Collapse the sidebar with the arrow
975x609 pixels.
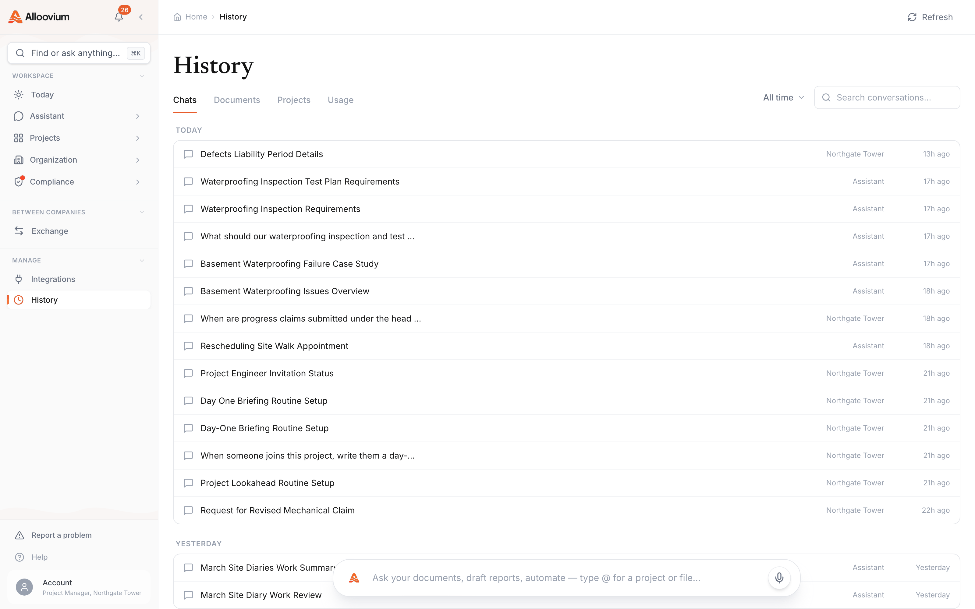pos(141,17)
